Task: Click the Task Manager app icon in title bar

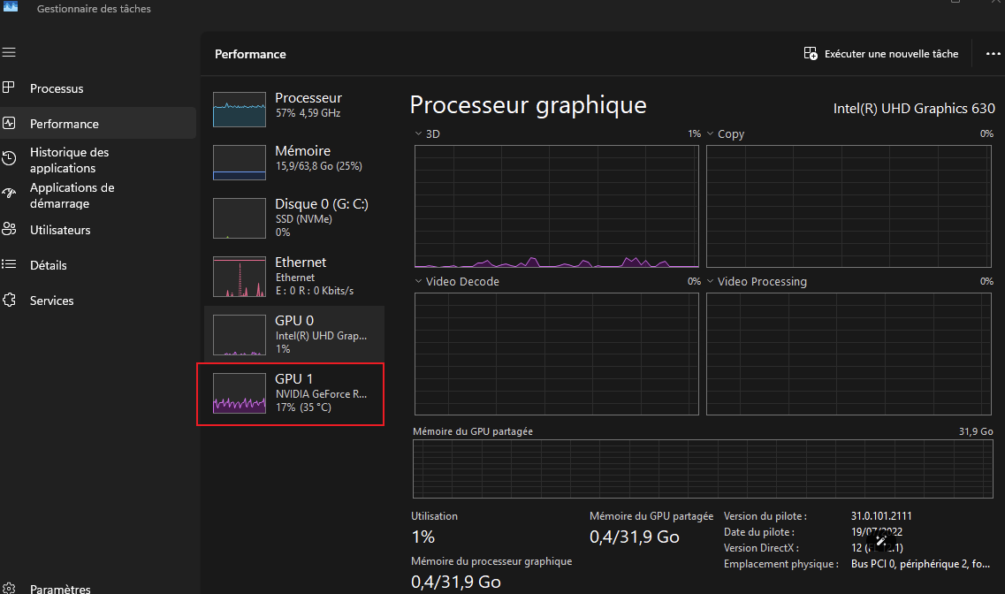Action: click(x=11, y=6)
